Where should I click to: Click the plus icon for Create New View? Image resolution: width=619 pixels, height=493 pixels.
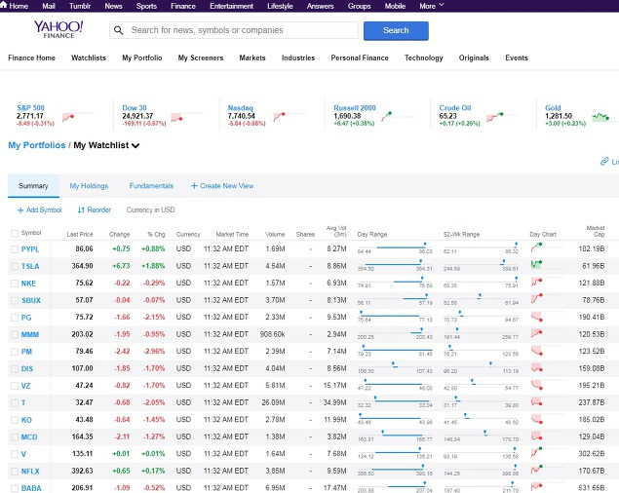click(194, 186)
